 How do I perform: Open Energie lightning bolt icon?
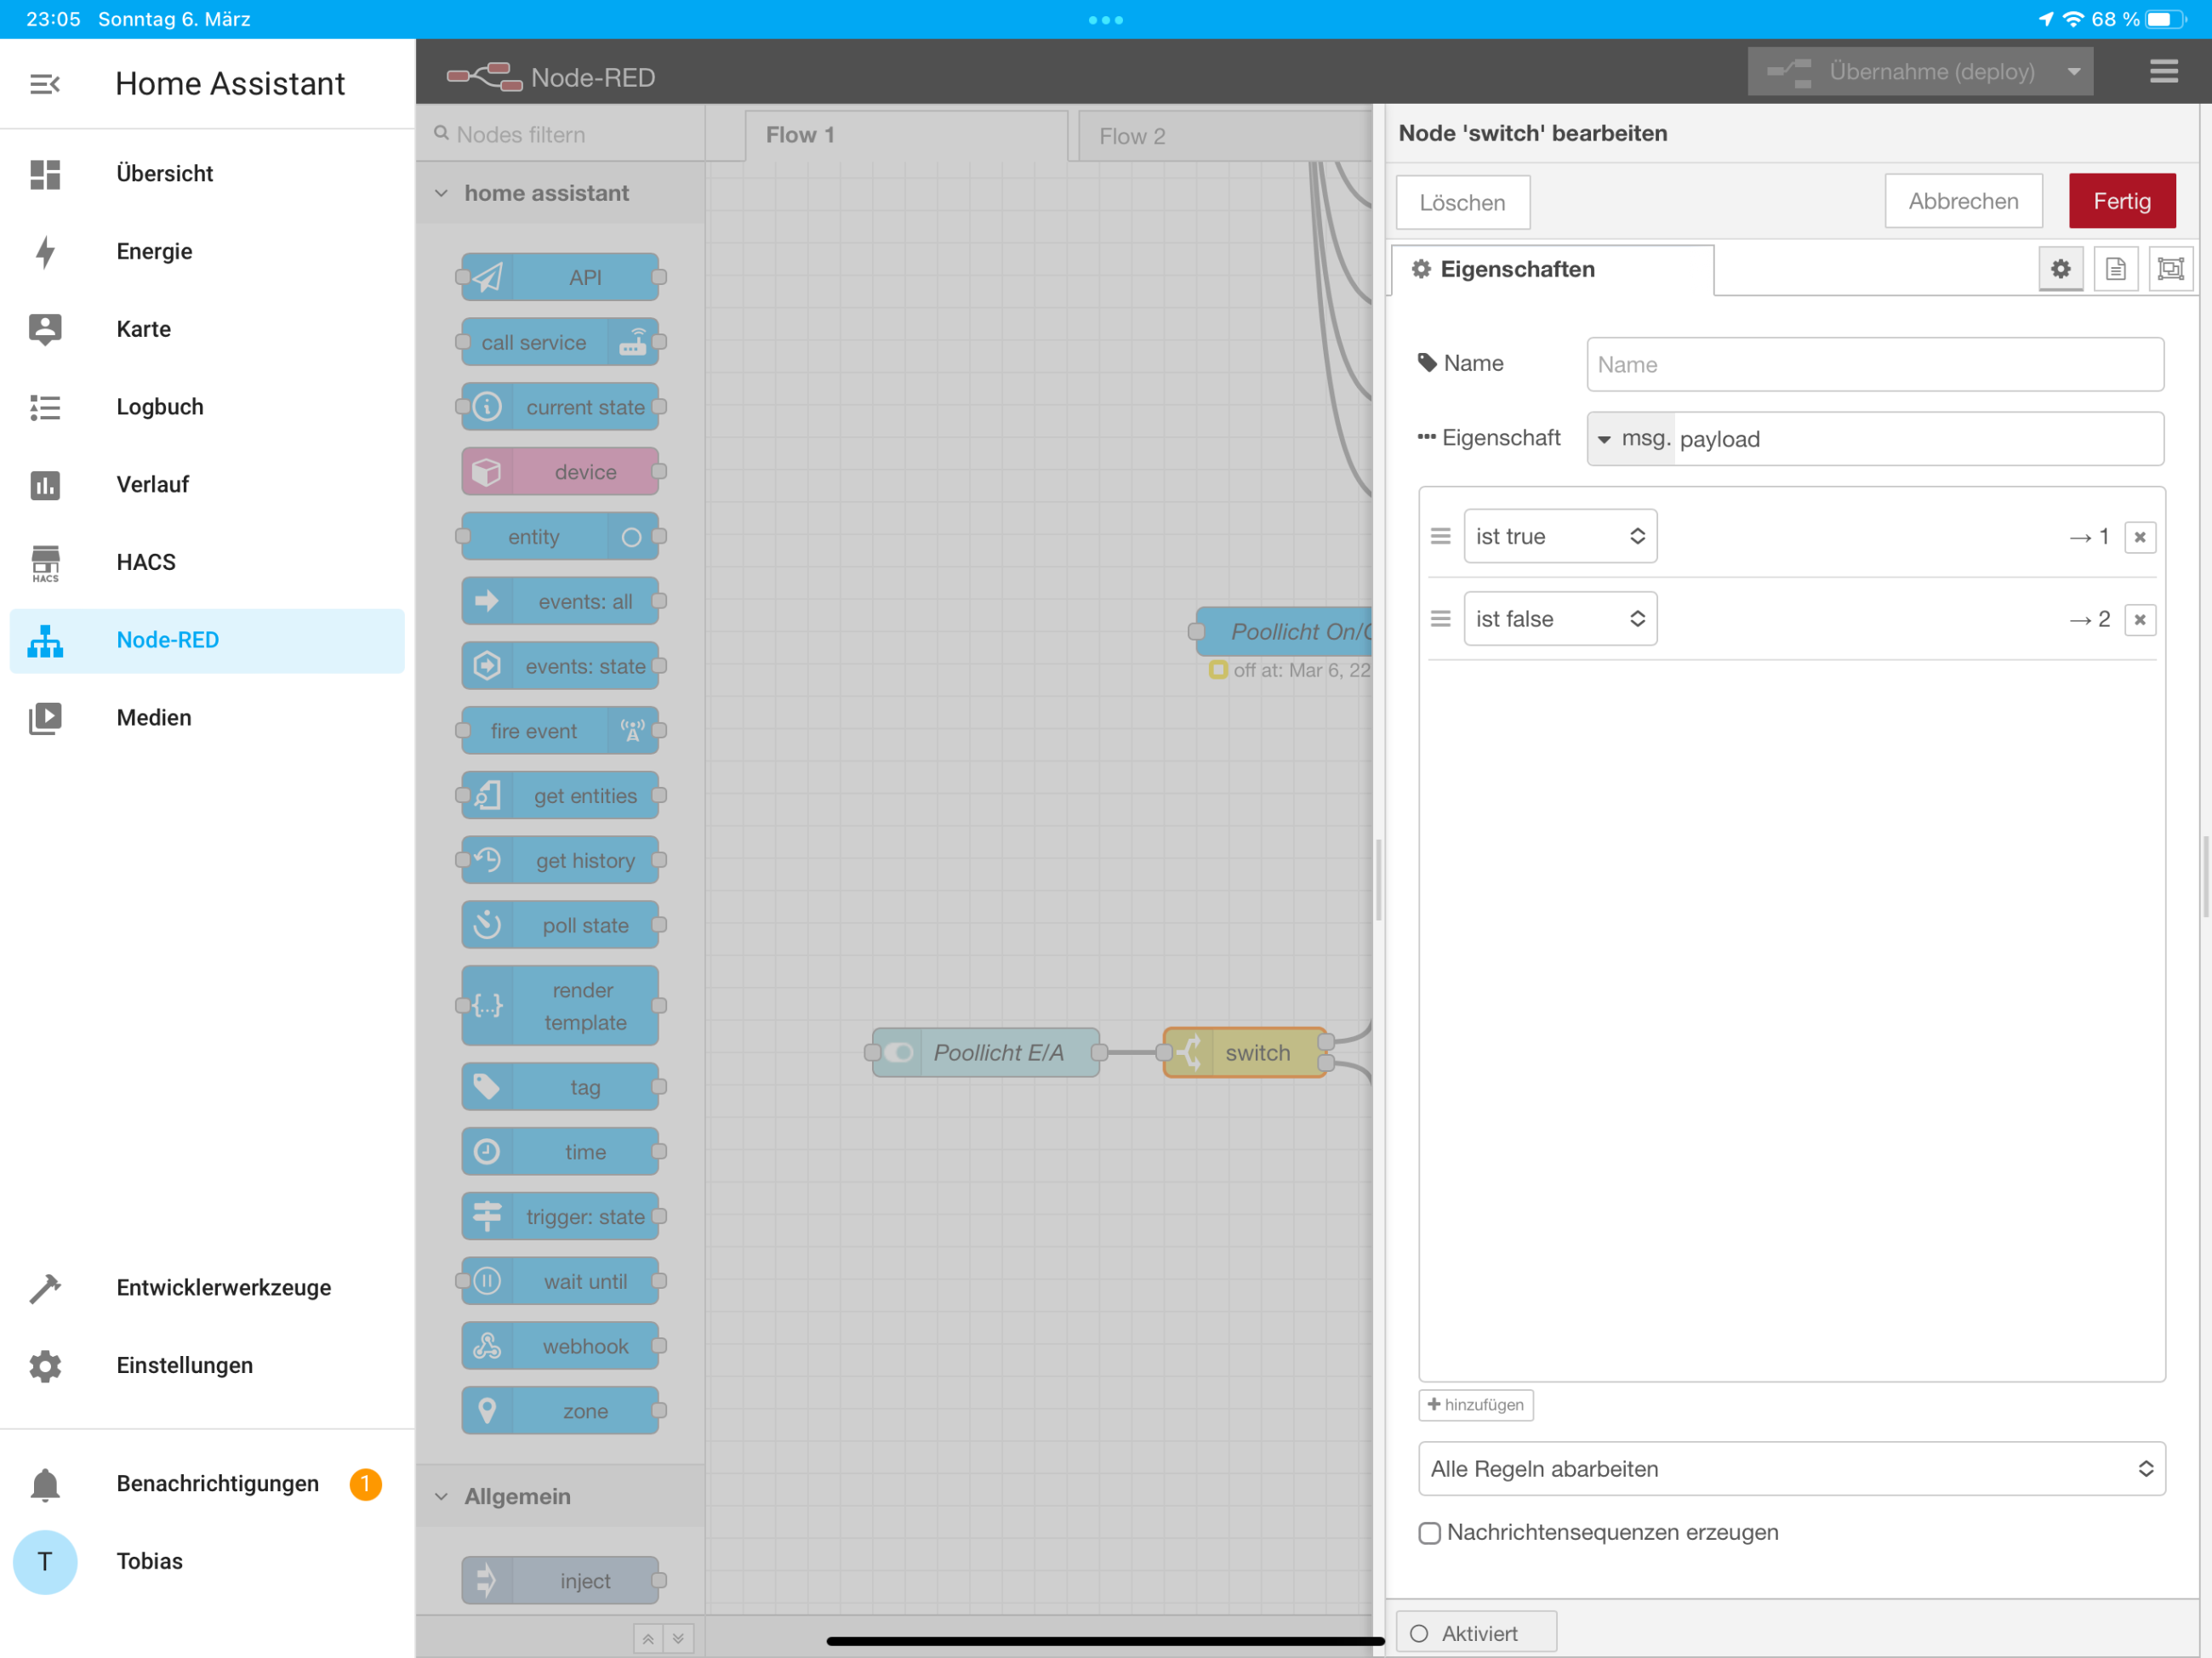(45, 252)
